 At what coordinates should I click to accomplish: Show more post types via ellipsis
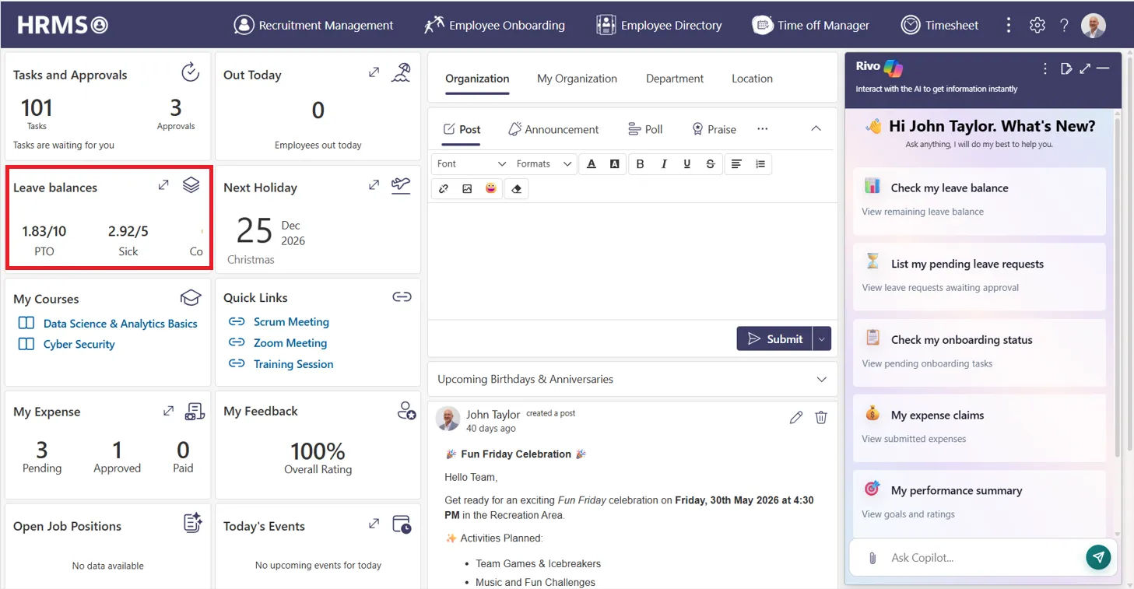(763, 129)
